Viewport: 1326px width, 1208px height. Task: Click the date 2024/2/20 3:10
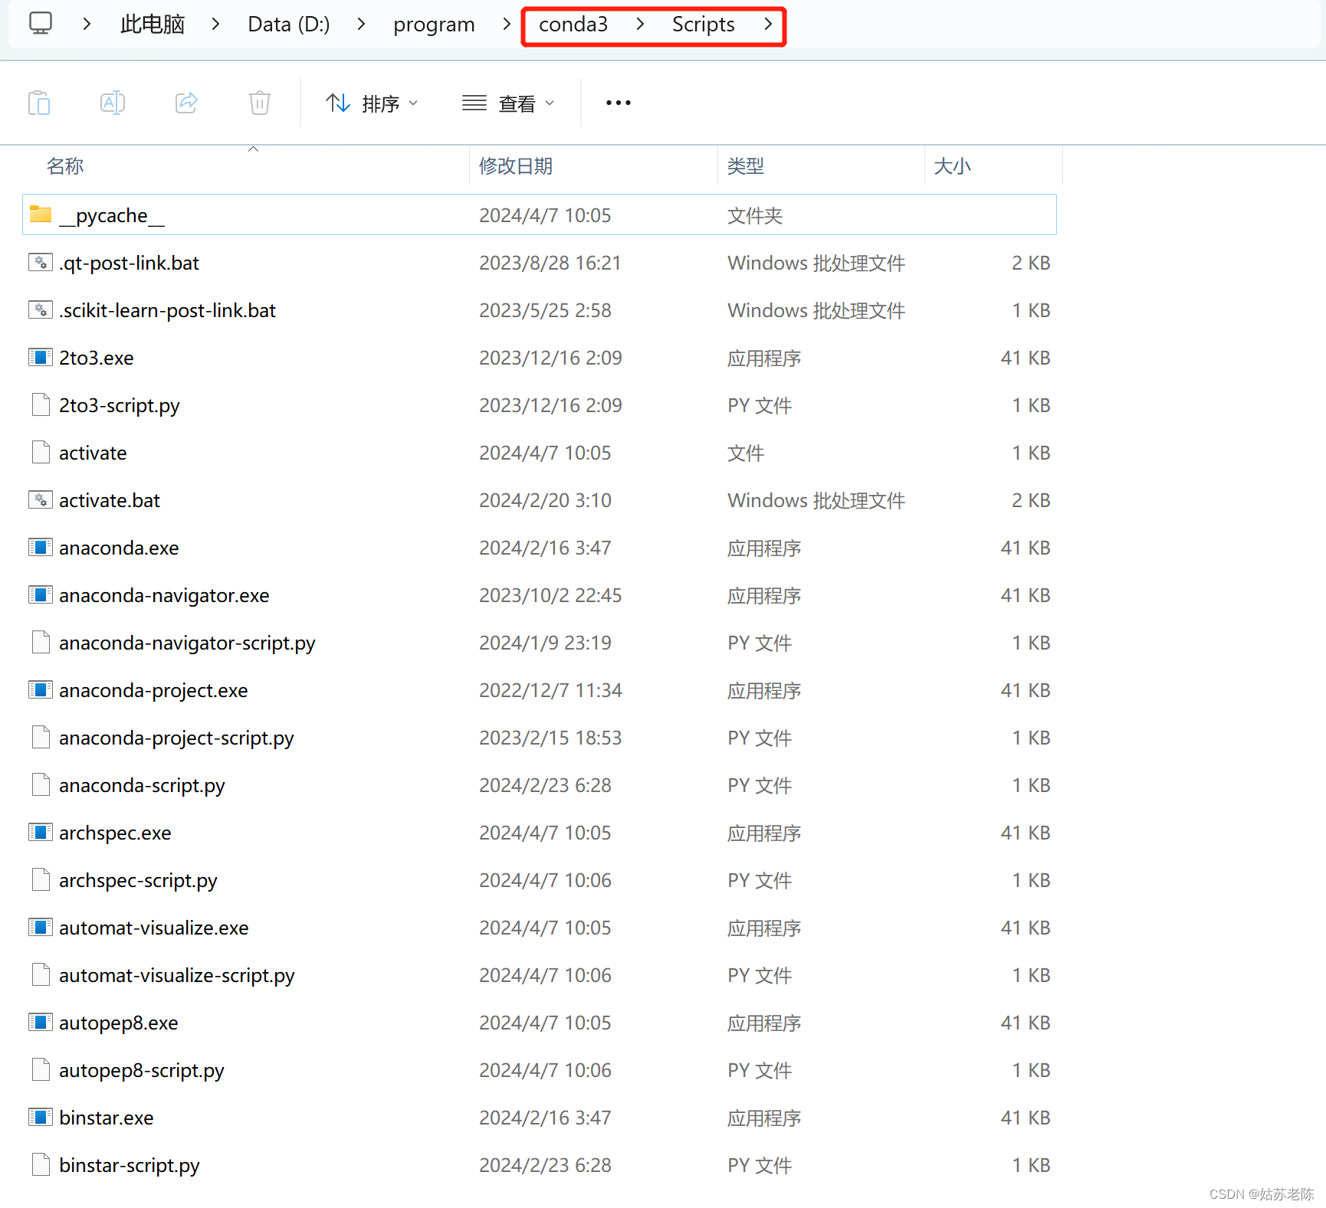(x=545, y=500)
